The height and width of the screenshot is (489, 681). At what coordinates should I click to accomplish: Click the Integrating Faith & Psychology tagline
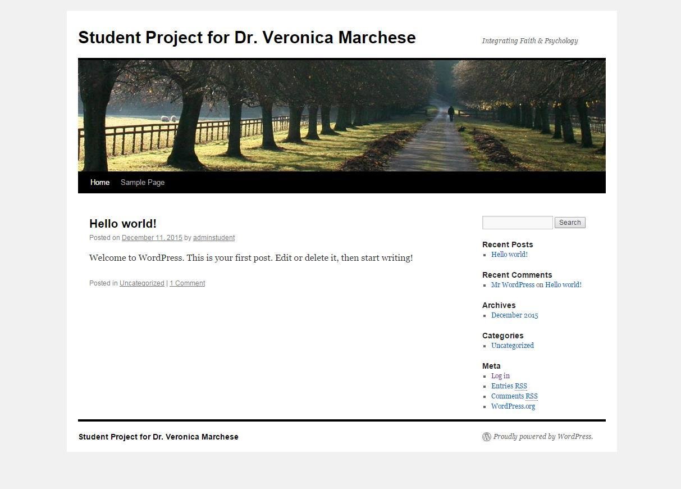pyautogui.click(x=530, y=40)
